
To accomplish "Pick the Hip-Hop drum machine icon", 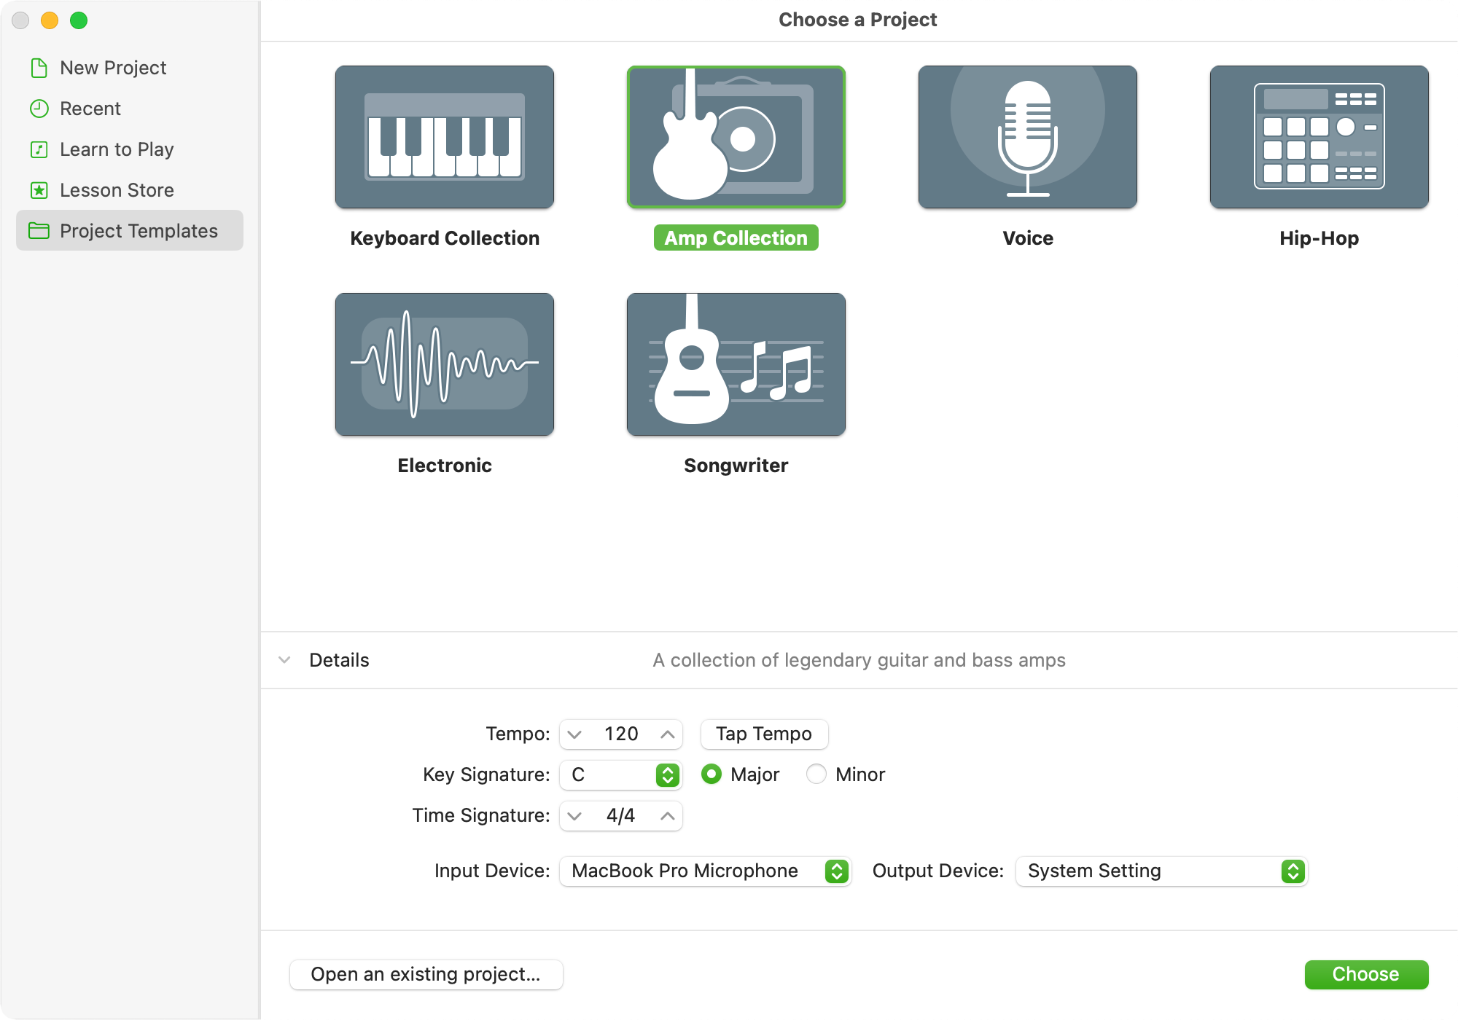I will (x=1319, y=137).
